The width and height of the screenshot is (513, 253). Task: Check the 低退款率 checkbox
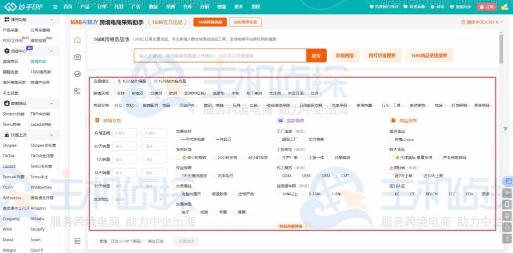click(x=208, y=194)
